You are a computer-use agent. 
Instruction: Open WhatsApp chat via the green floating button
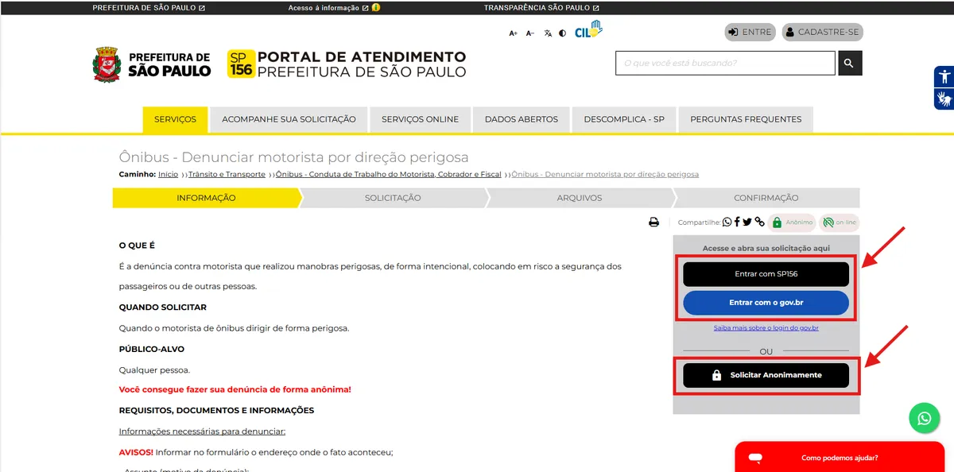point(924,417)
